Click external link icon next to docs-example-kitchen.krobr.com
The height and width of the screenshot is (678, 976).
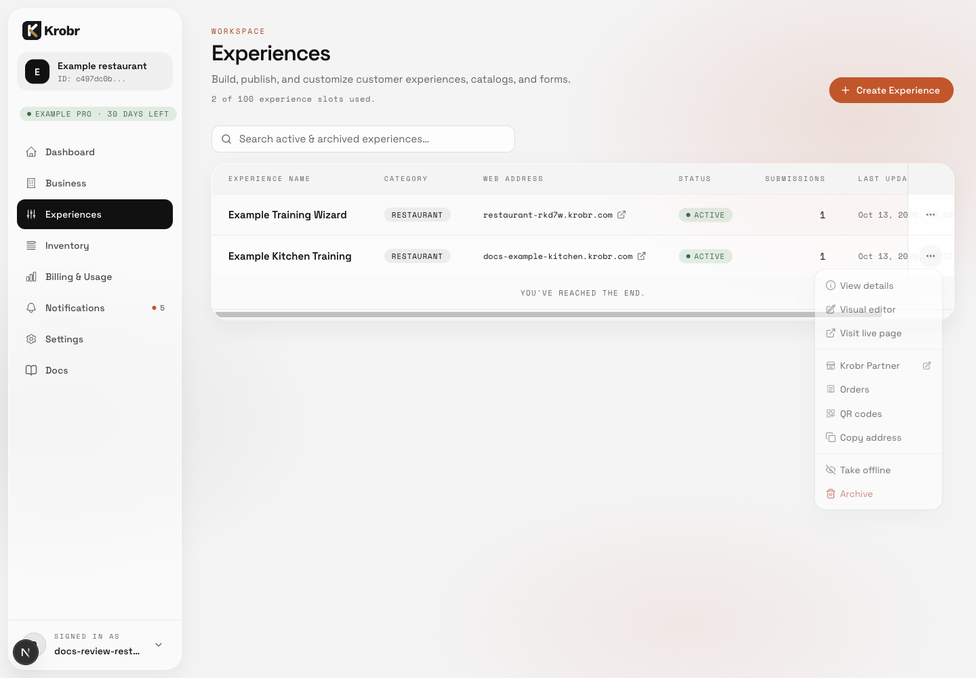tap(641, 256)
